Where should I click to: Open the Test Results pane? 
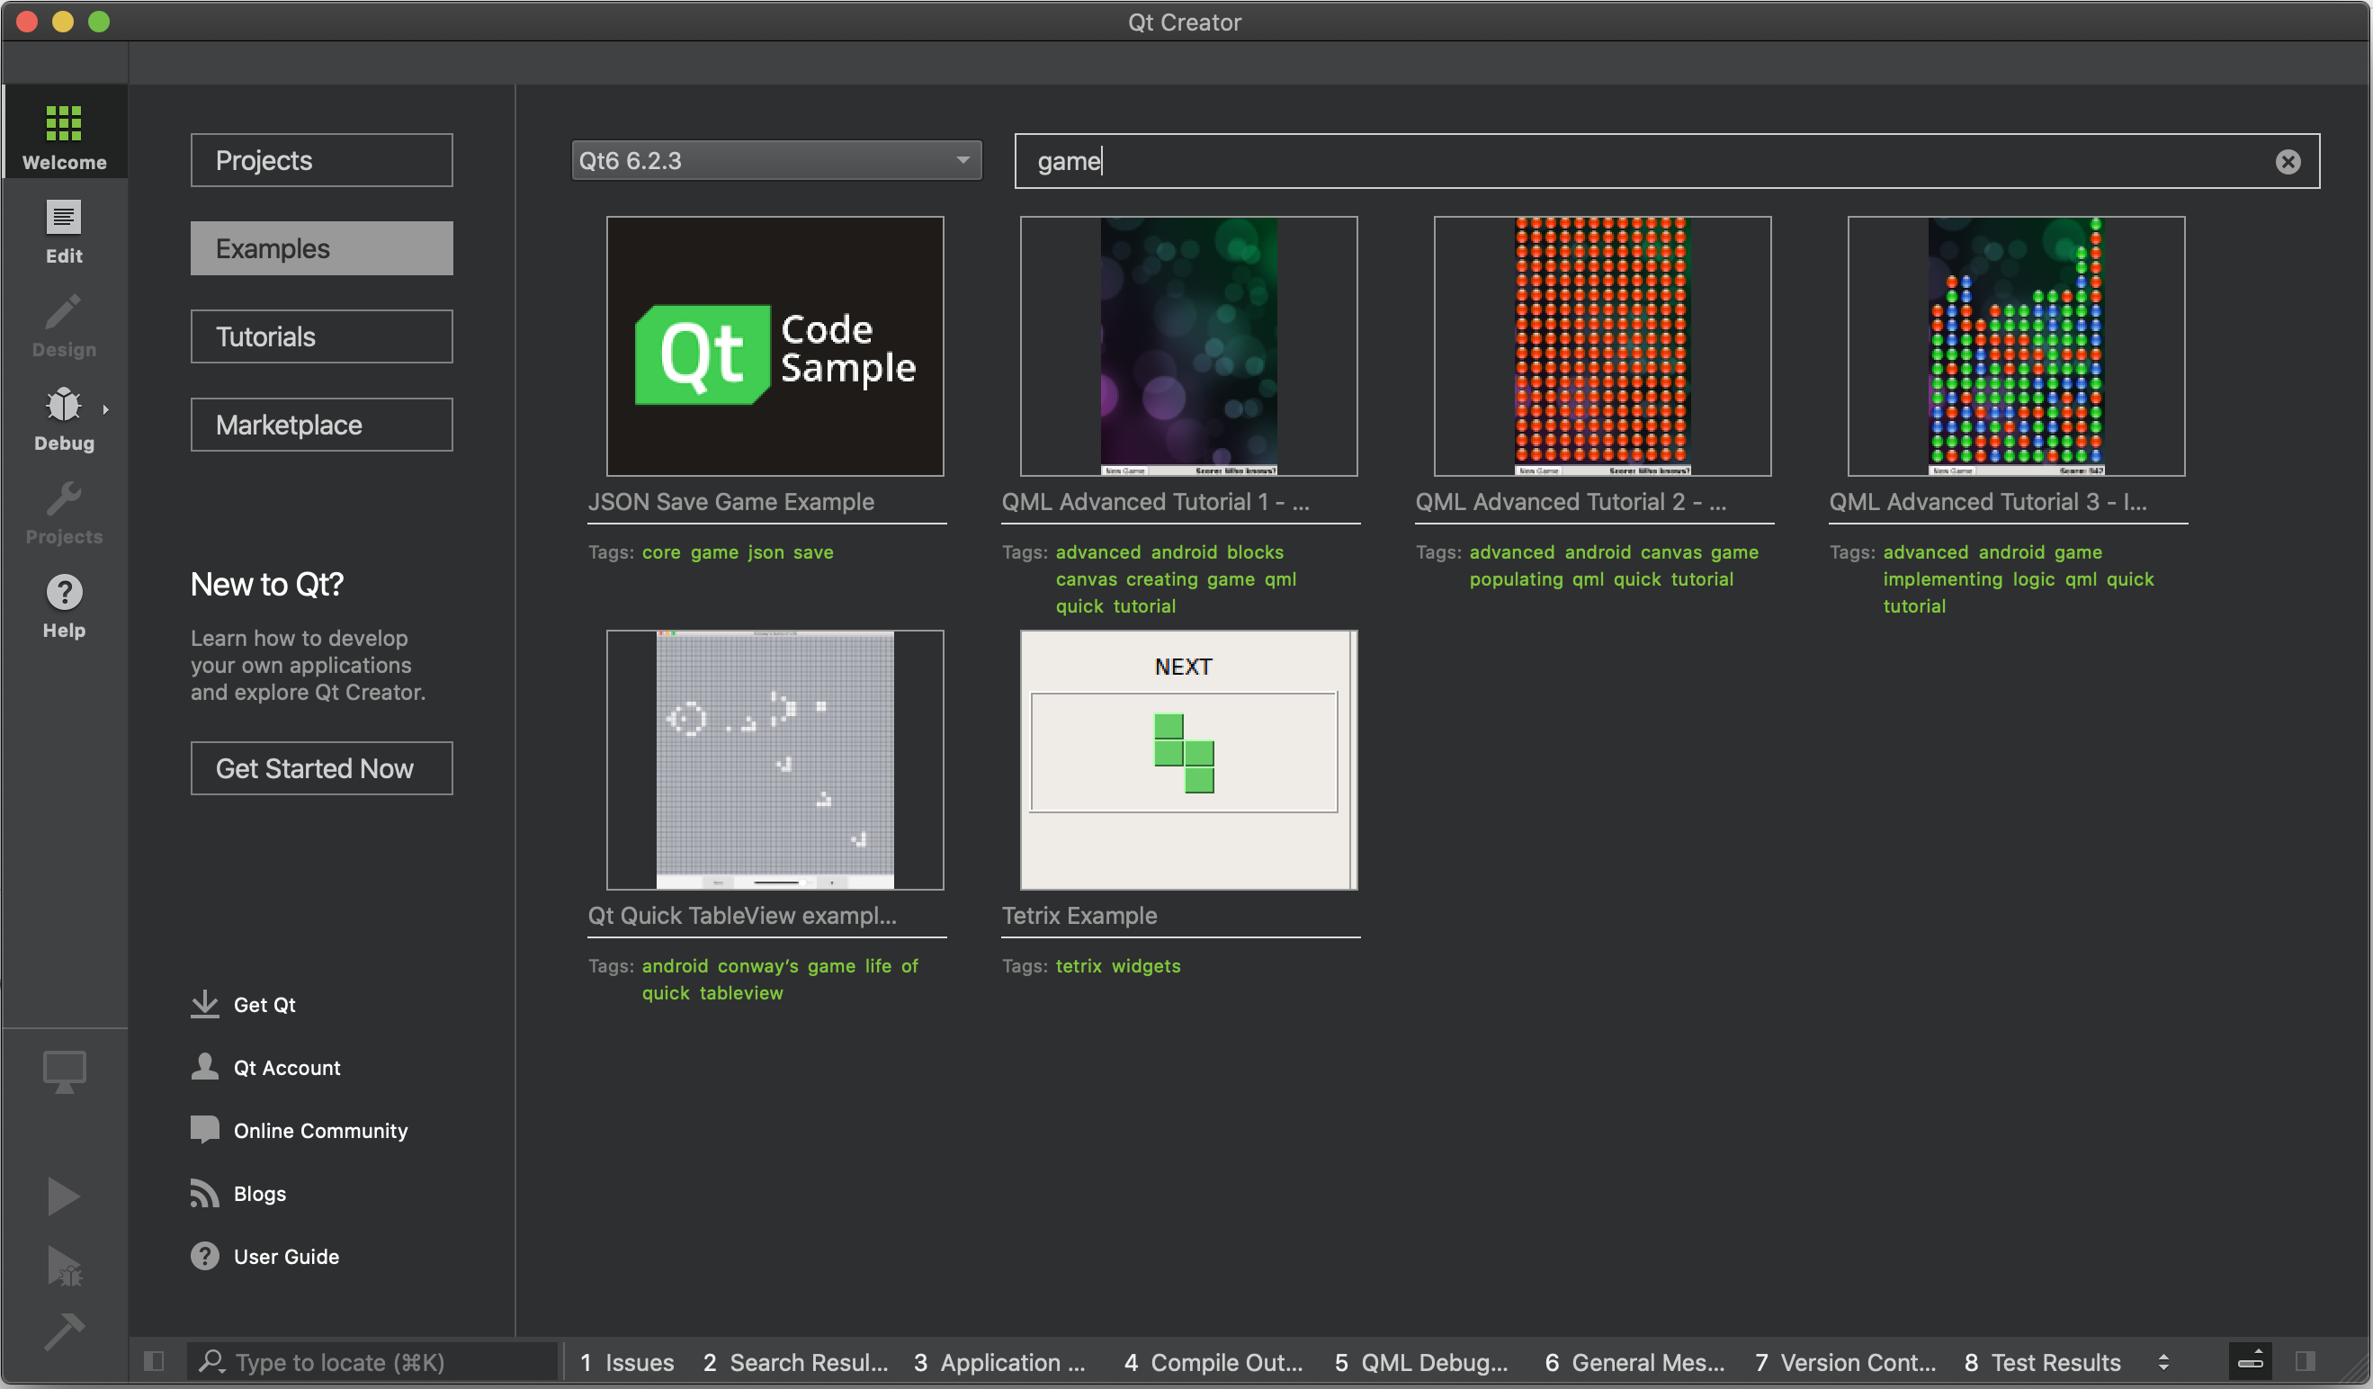pos(2044,1362)
